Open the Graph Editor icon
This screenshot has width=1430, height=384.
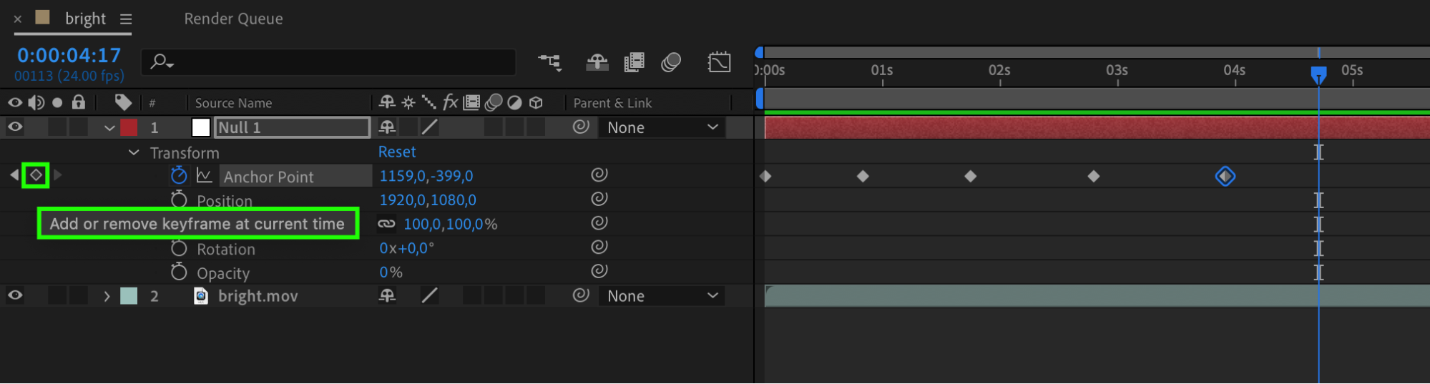719,62
